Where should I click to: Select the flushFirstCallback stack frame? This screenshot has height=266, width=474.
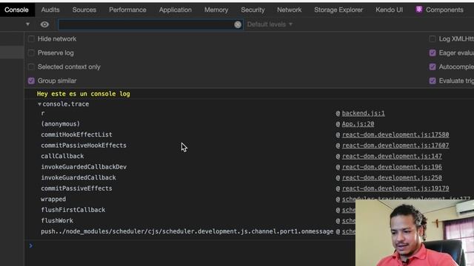tap(73, 210)
